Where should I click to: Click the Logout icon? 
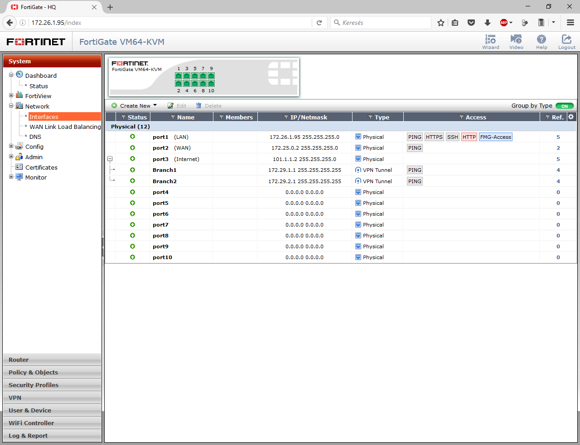coord(566,42)
